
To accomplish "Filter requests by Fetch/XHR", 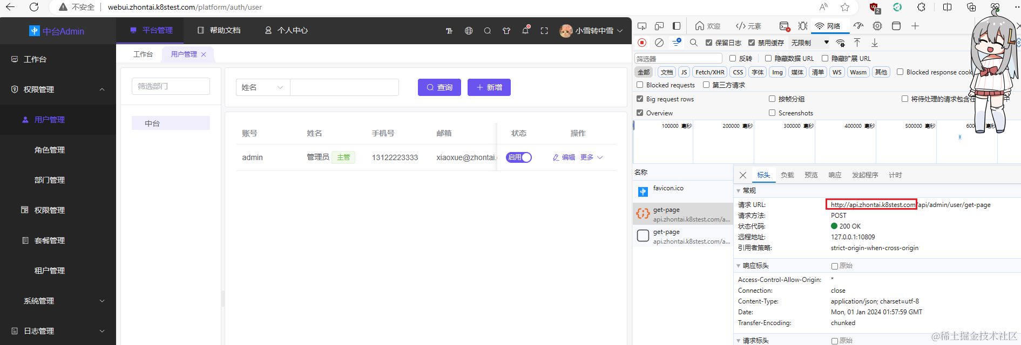I will 709,72.
